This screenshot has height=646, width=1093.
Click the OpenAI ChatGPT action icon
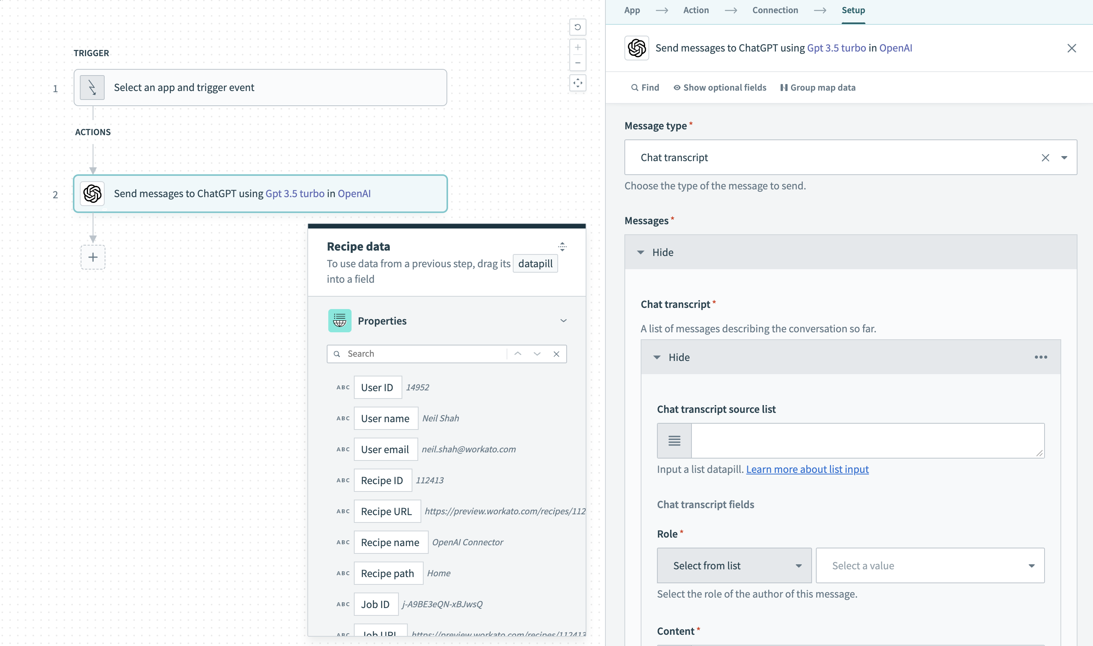pos(92,193)
